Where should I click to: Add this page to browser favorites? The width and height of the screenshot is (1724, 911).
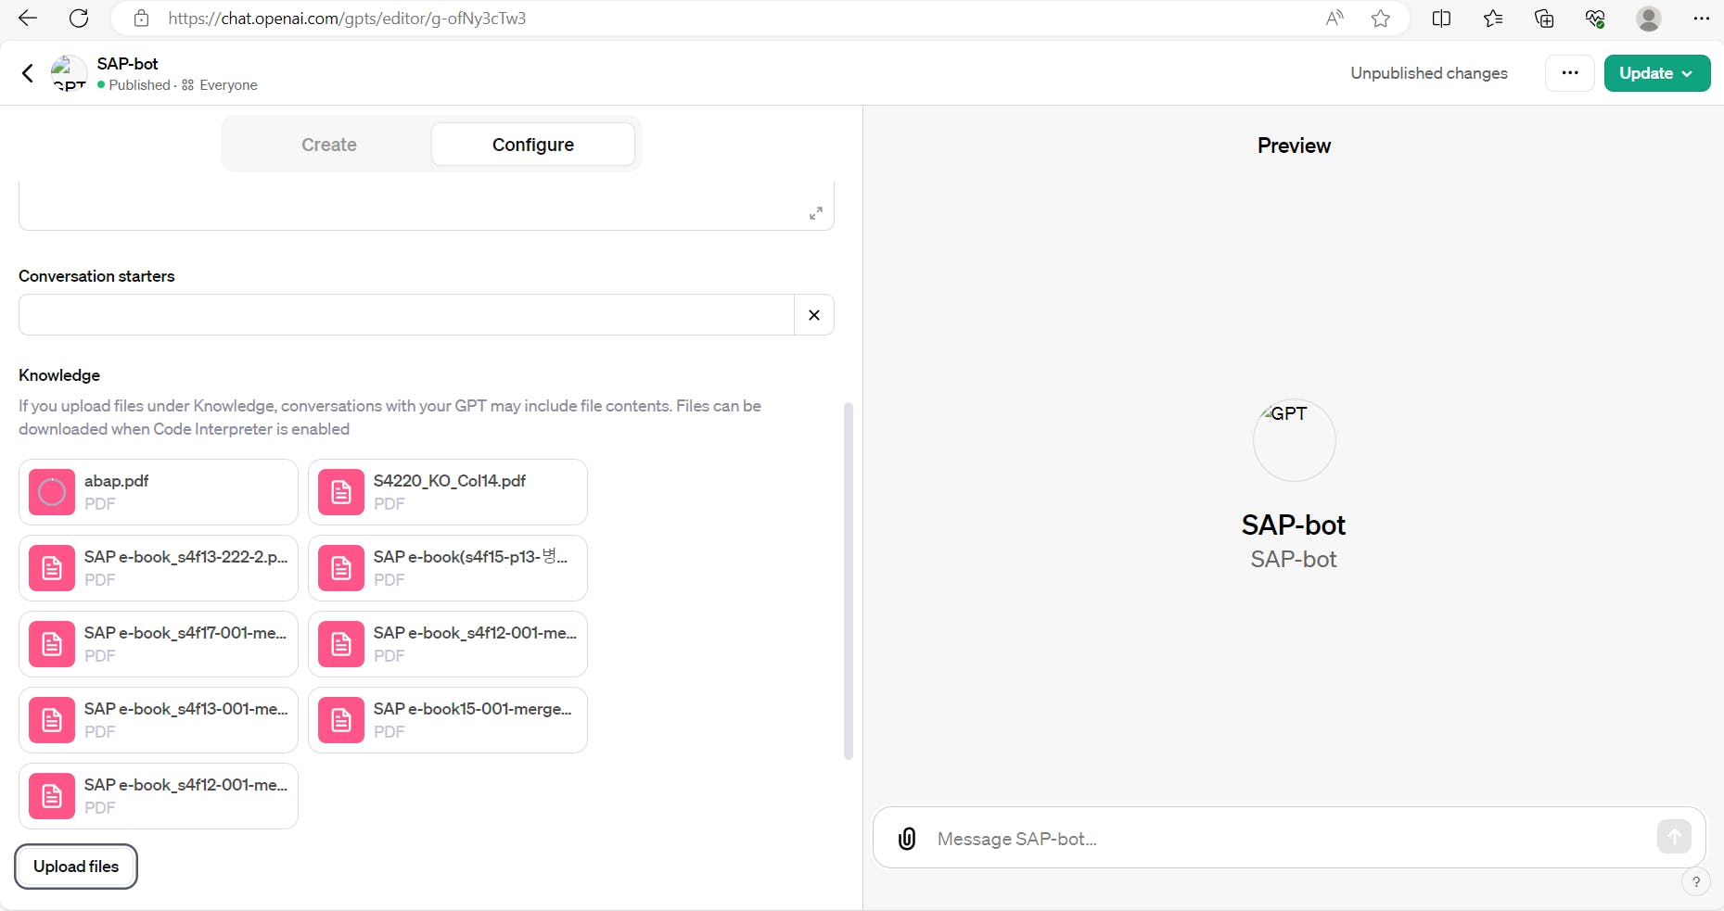pyautogui.click(x=1381, y=19)
